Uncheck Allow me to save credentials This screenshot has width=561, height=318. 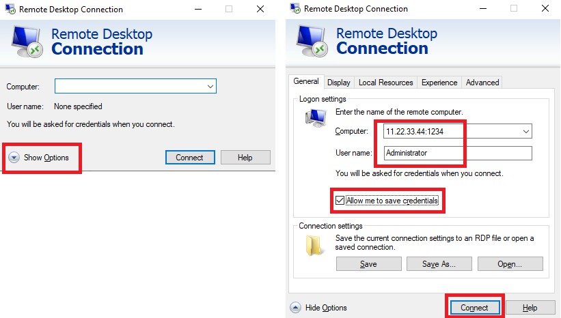pos(340,201)
